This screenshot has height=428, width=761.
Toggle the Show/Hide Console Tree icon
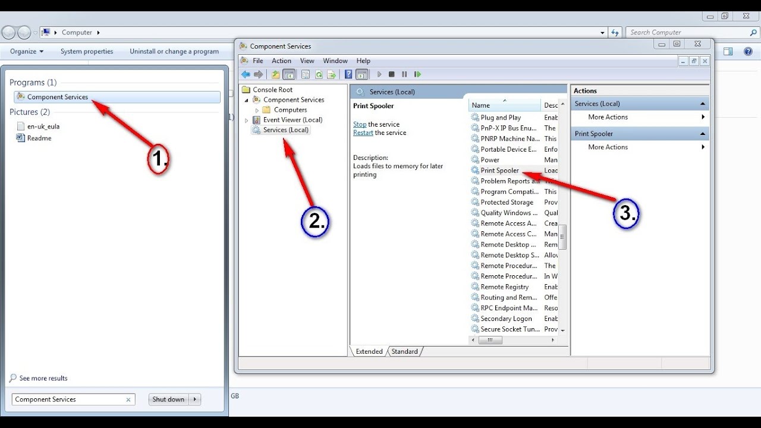tap(289, 74)
